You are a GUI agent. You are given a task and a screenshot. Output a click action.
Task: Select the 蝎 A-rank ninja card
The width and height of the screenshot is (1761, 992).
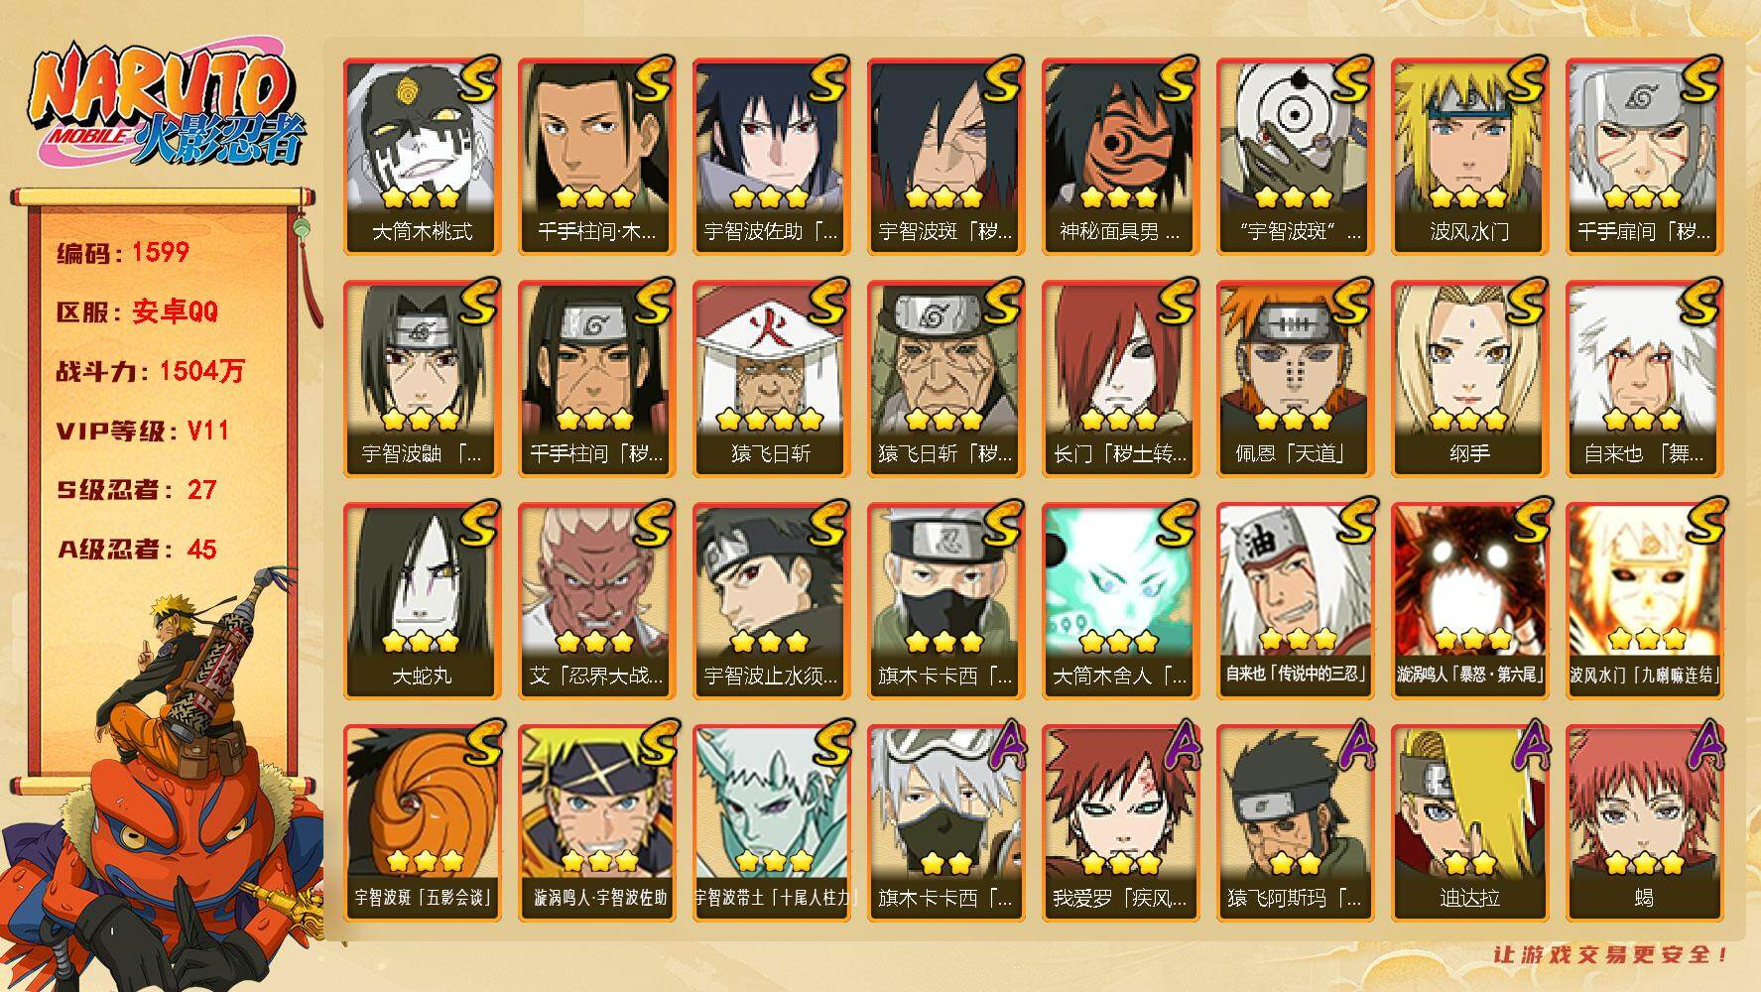pos(1644,822)
